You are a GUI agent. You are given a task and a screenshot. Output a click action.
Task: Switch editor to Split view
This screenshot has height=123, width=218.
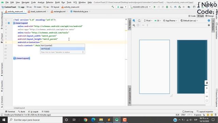pos(201,16)
